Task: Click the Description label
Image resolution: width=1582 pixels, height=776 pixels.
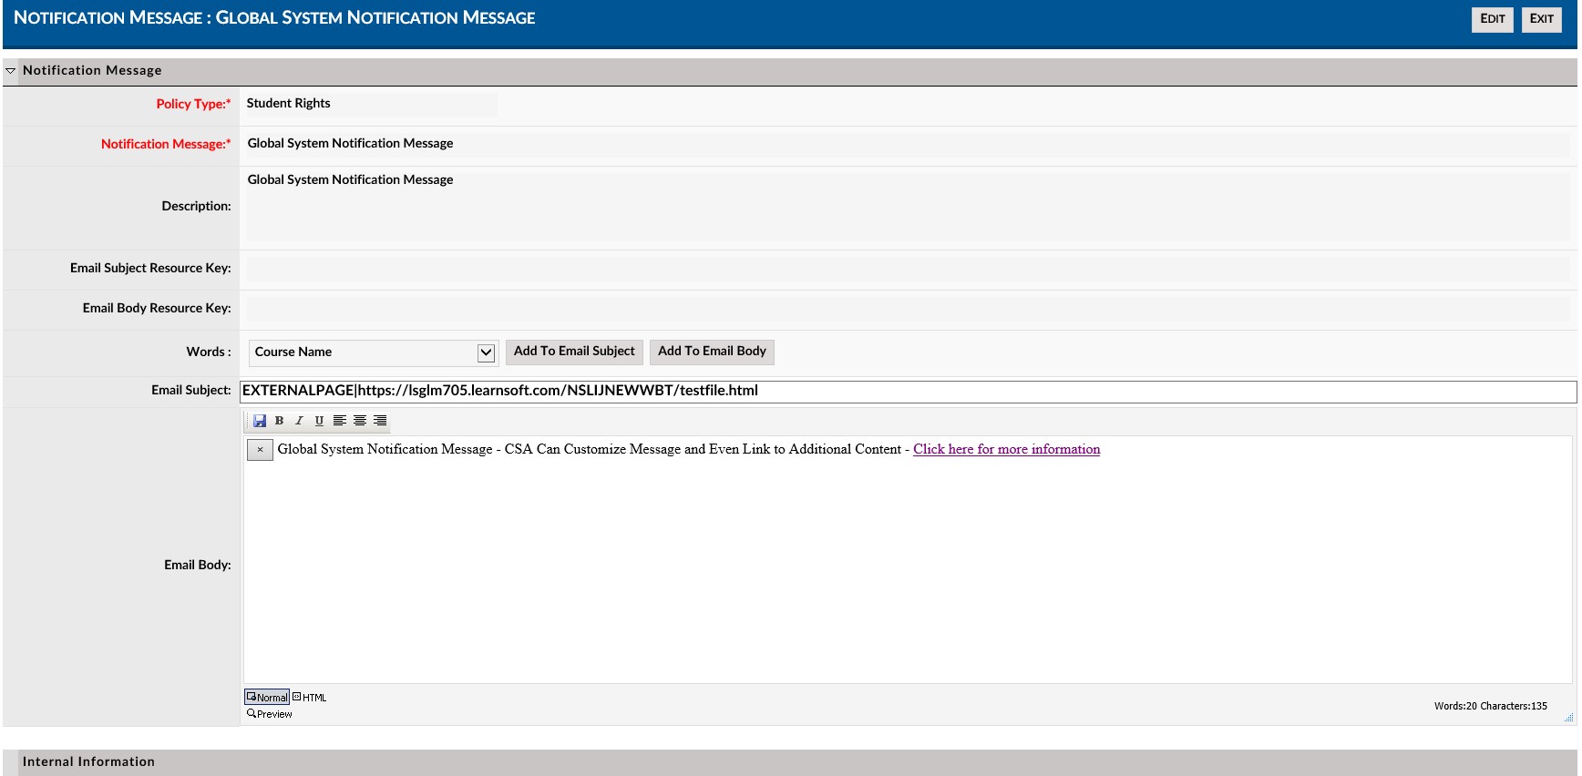Action: coord(197,206)
